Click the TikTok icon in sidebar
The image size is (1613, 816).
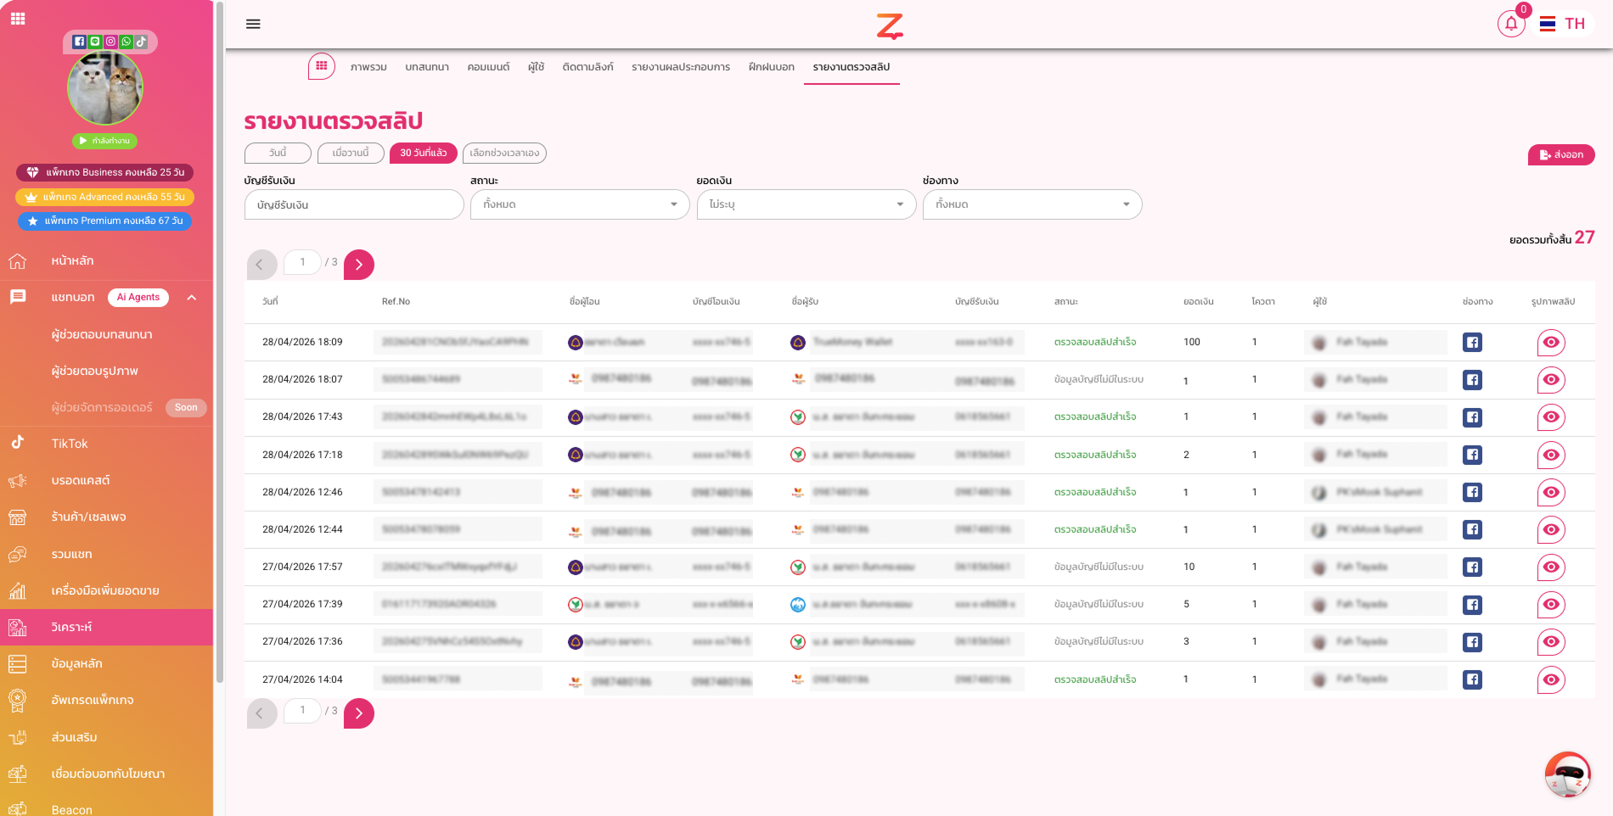coord(18,443)
